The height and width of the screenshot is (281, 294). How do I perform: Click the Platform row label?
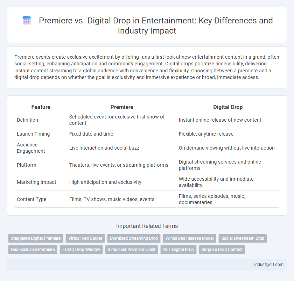point(27,165)
